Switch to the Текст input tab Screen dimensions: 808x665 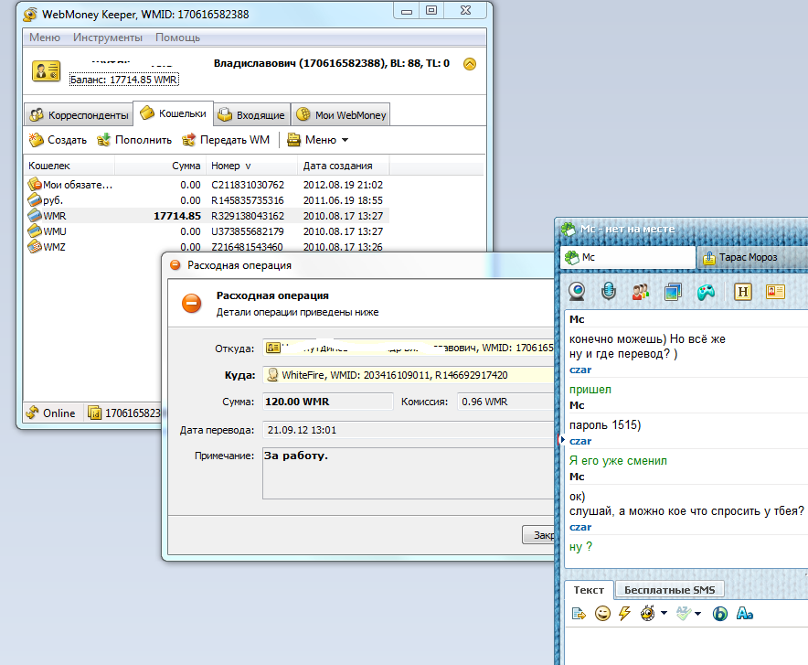589,590
